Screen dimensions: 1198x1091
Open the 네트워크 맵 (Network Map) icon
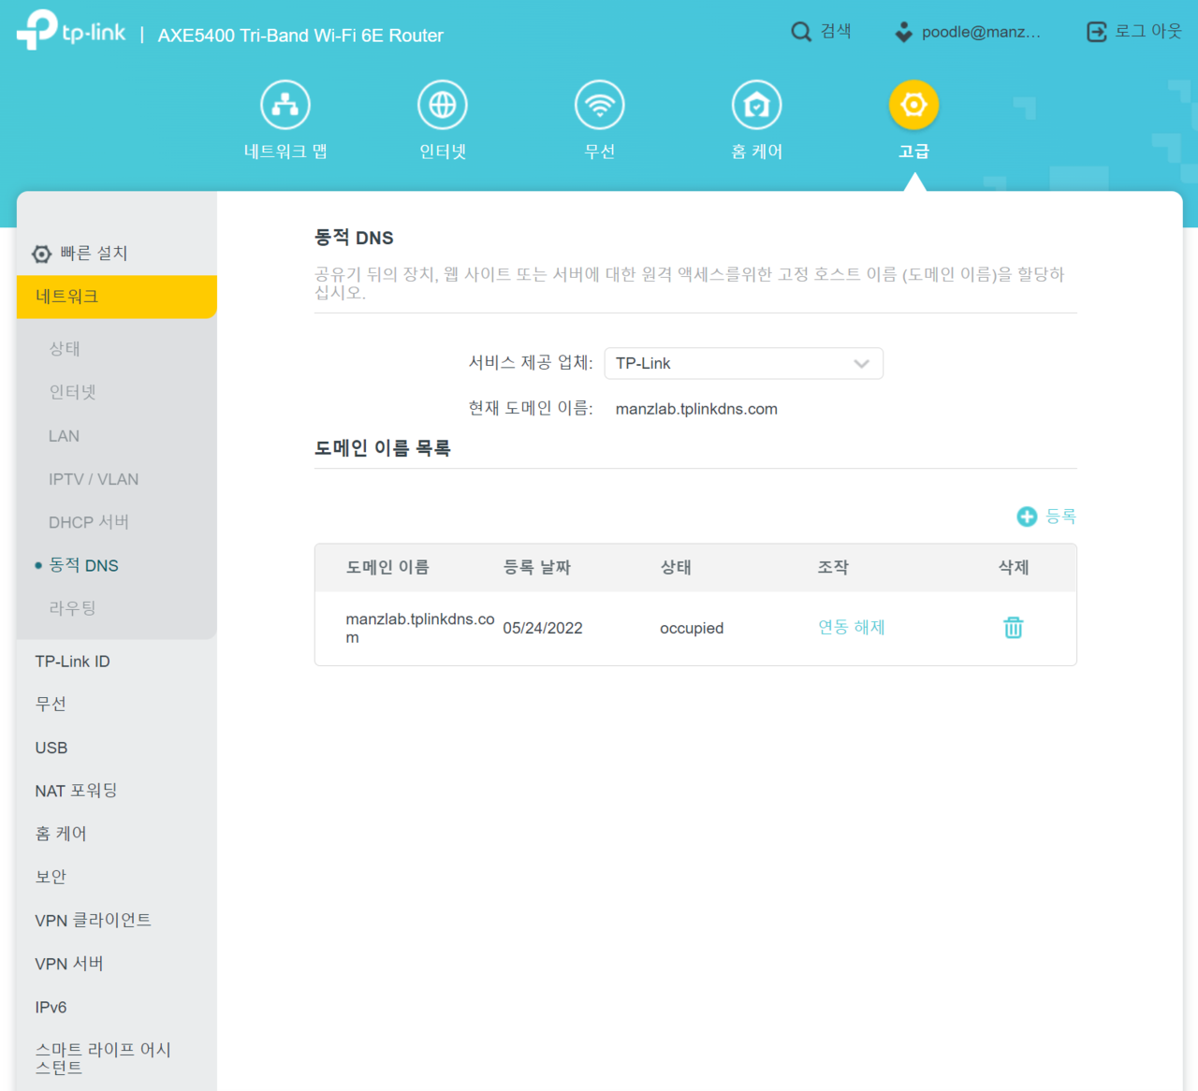285,104
